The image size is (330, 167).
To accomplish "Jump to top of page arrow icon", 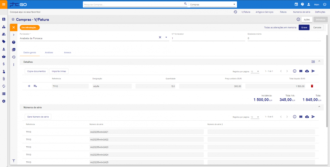I will [14, 161].
